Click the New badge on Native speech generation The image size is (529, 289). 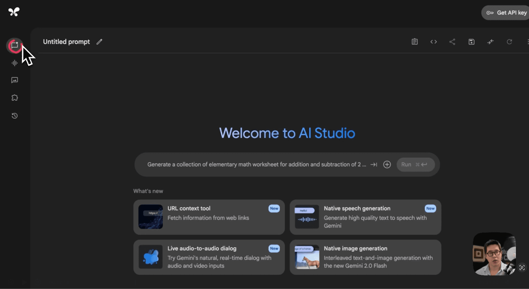[x=430, y=209]
